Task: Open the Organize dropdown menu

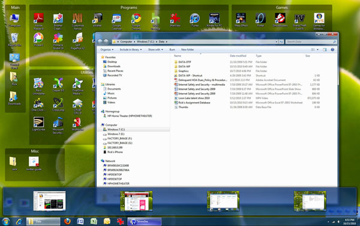Action: pyautogui.click(x=107, y=50)
